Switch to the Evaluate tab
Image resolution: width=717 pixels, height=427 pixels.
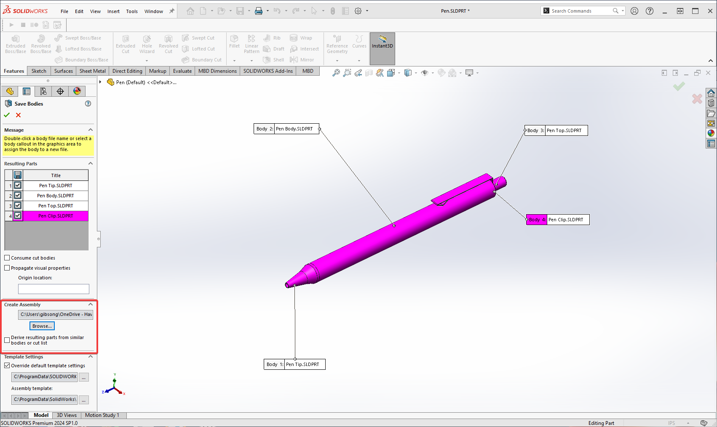point(182,71)
